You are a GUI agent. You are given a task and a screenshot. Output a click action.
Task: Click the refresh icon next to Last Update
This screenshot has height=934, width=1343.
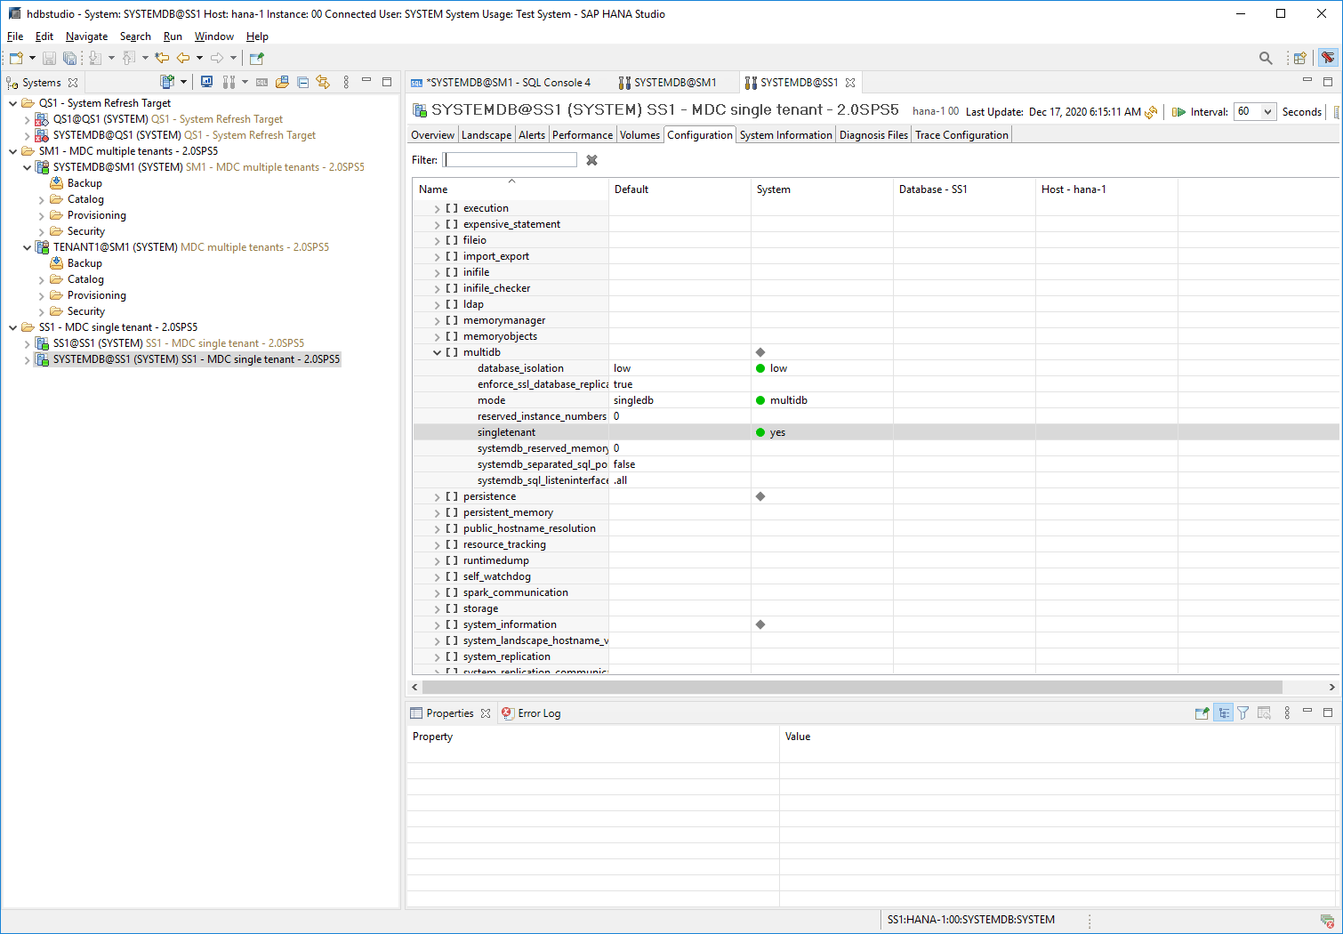click(1151, 112)
